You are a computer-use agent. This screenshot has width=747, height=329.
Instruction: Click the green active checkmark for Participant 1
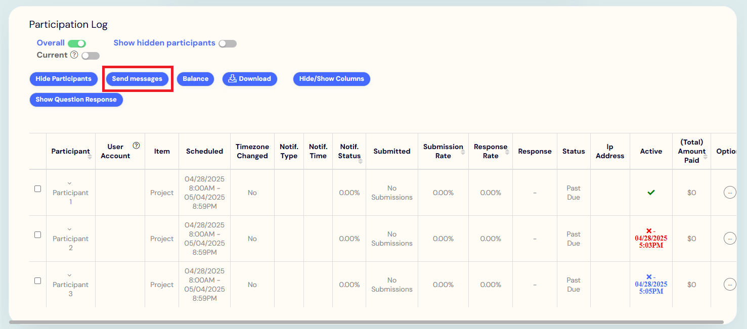(x=651, y=193)
